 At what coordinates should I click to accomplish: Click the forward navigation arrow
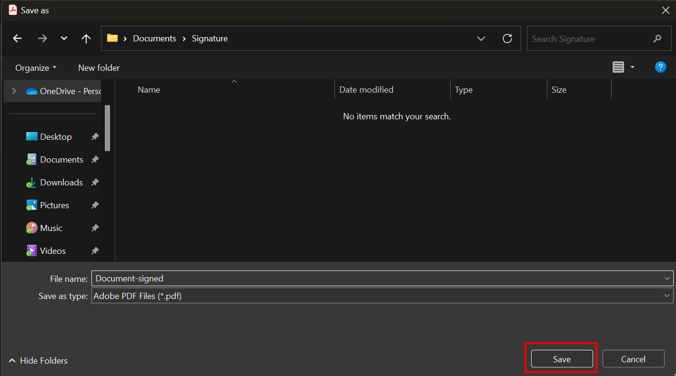[x=42, y=39]
